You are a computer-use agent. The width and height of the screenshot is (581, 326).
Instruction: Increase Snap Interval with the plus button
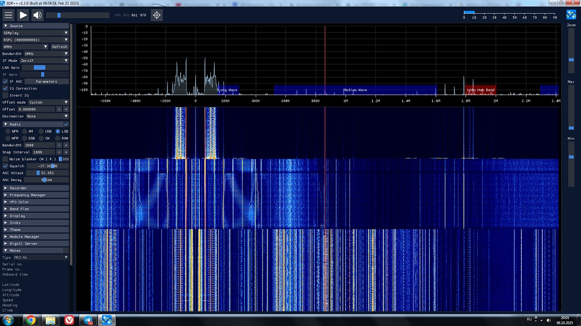tap(66, 152)
